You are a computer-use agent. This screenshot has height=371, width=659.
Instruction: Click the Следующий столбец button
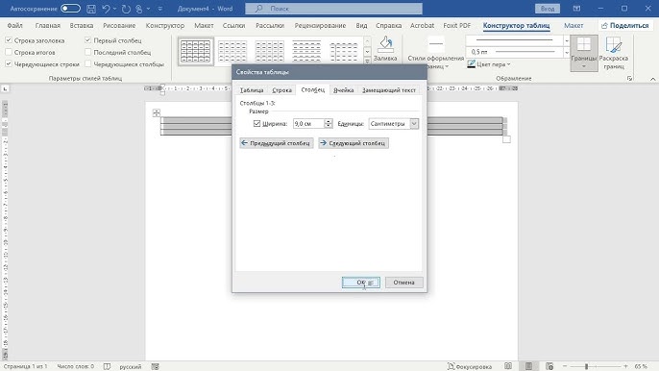(354, 143)
